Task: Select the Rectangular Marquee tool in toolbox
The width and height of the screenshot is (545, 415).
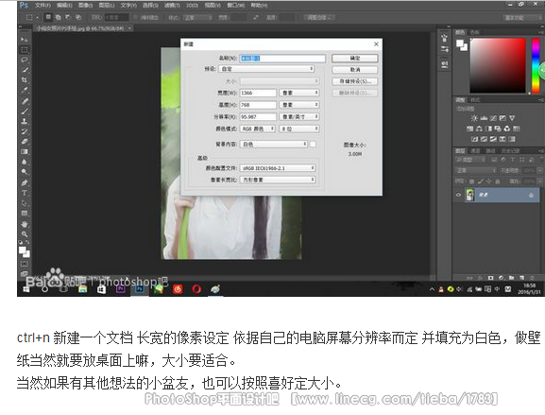Action: click(24, 49)
